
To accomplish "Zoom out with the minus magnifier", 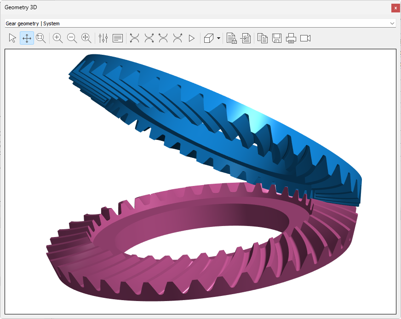I will pos(72,38).
